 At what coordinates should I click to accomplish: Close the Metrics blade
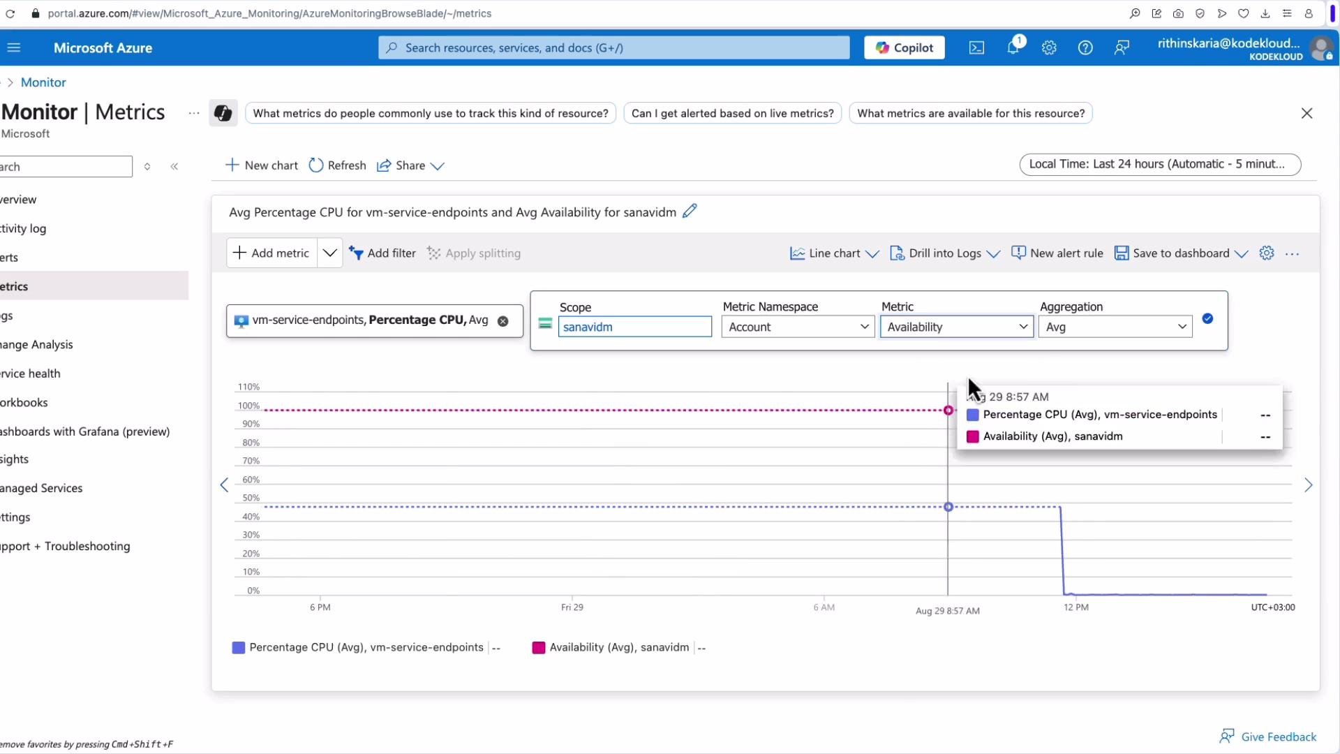point(1306,113)
